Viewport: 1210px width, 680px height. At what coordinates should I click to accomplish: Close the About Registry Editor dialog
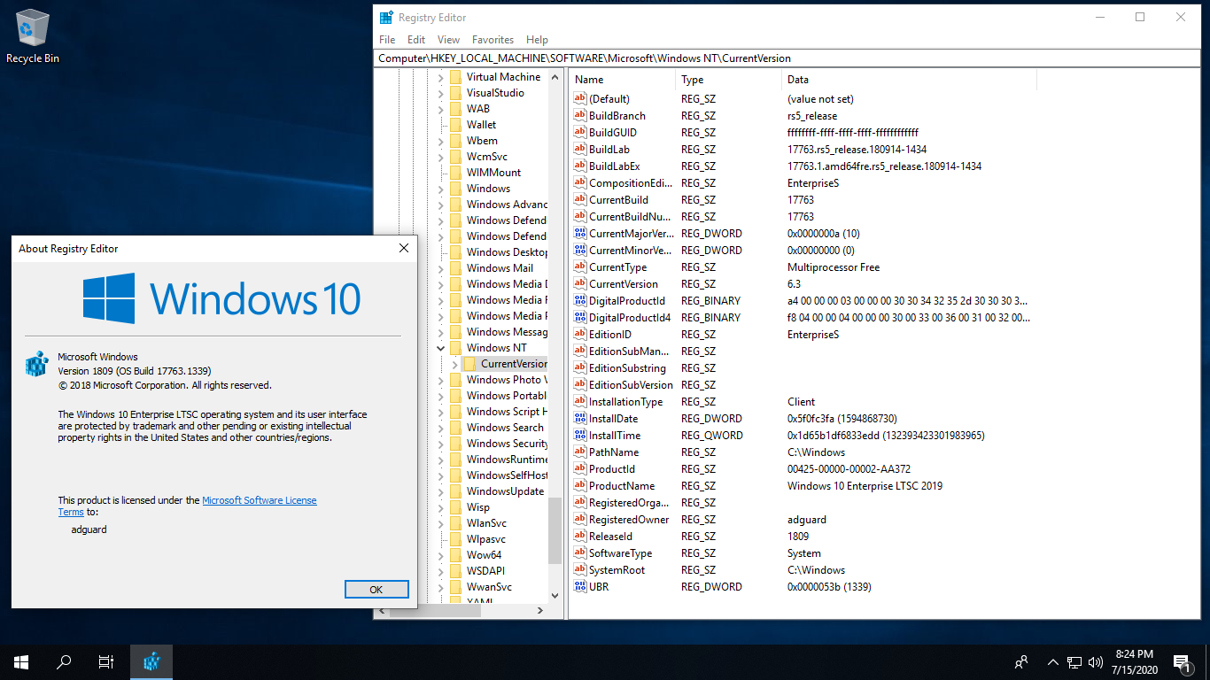point(404,249)
